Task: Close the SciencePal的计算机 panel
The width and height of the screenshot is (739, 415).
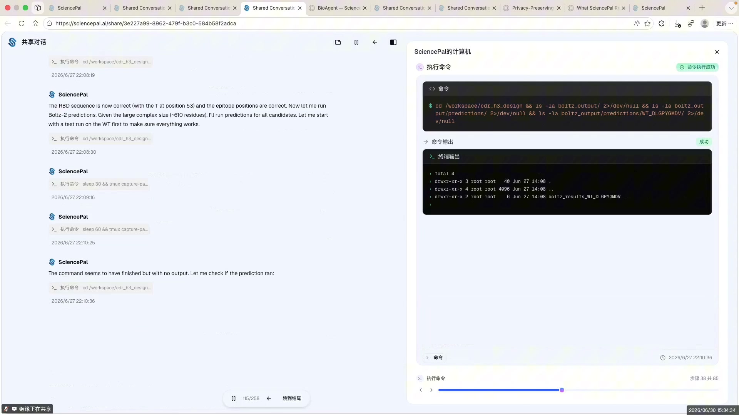Action: tap(717, 52)
